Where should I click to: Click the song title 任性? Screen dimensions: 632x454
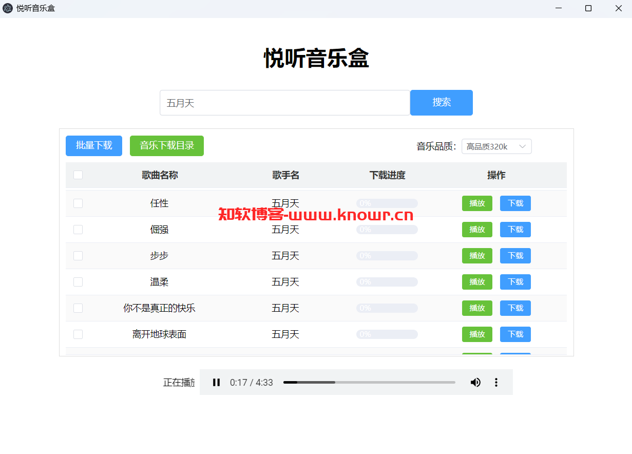pyautogui.click(x=159, y=203)
